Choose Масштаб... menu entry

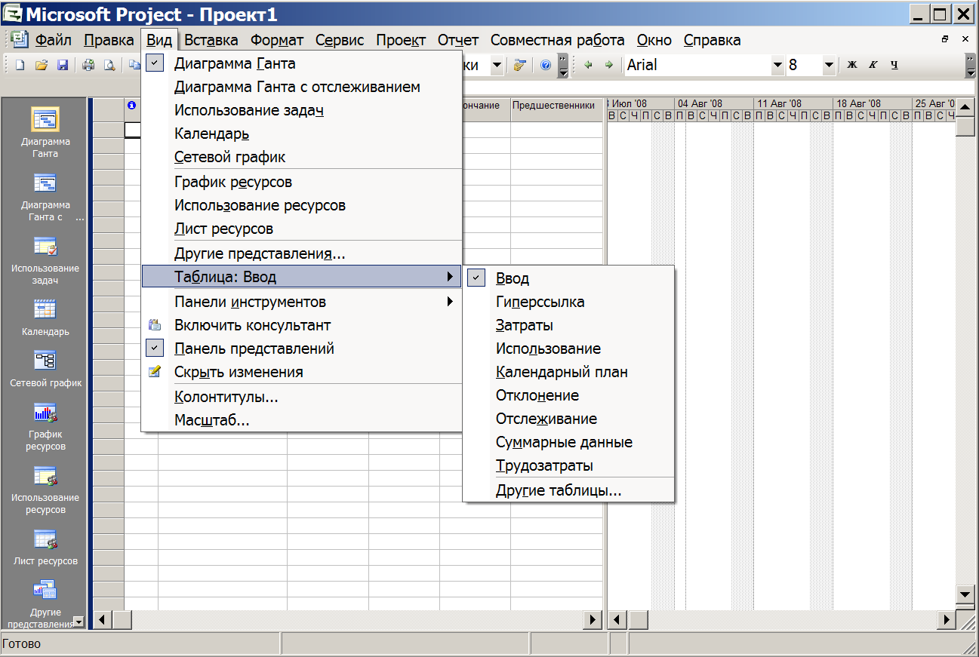[302, 420]
